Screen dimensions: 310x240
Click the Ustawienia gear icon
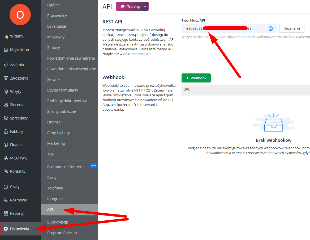coord(6,229)
